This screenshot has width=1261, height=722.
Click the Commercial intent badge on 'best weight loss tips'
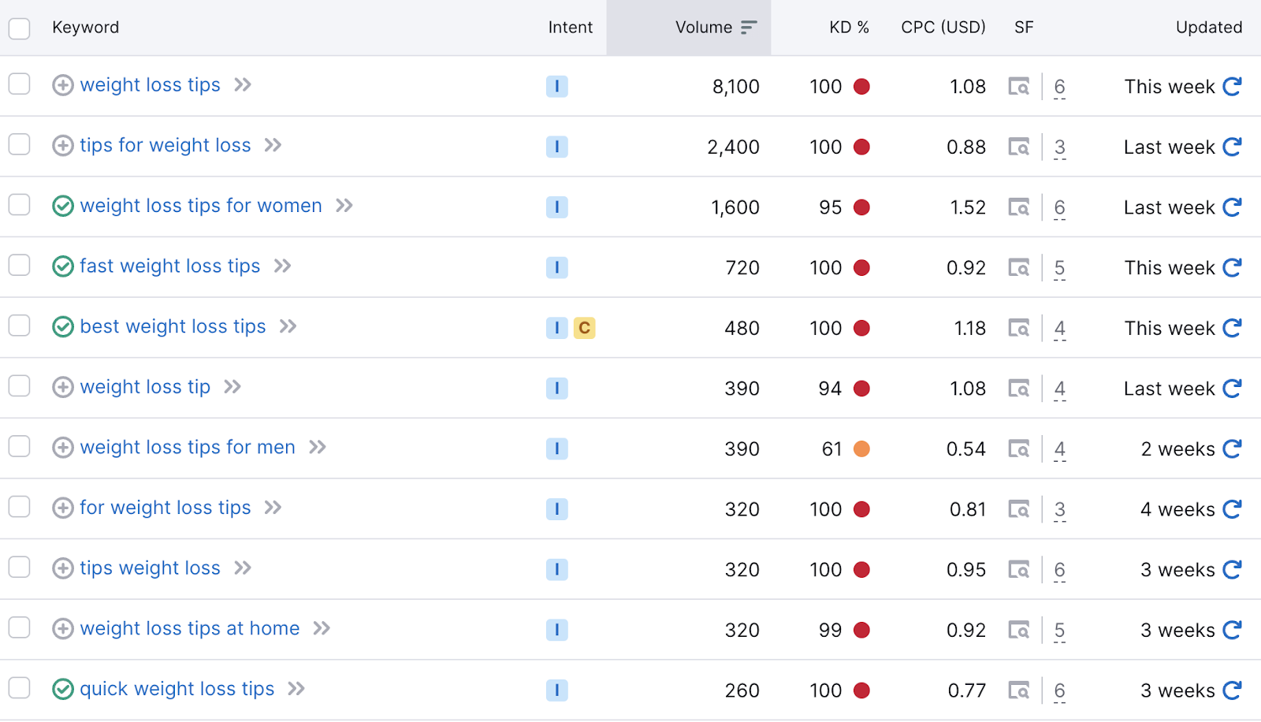(584, 328)
